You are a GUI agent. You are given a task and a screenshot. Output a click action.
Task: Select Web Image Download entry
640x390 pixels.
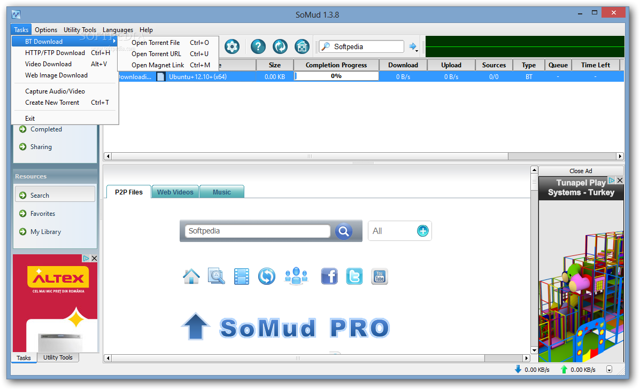coord(65,75)
